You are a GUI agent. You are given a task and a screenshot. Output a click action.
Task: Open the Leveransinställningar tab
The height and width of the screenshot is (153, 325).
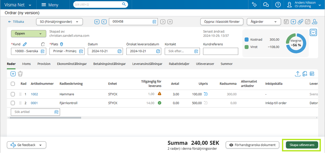(x=147, y=64)
